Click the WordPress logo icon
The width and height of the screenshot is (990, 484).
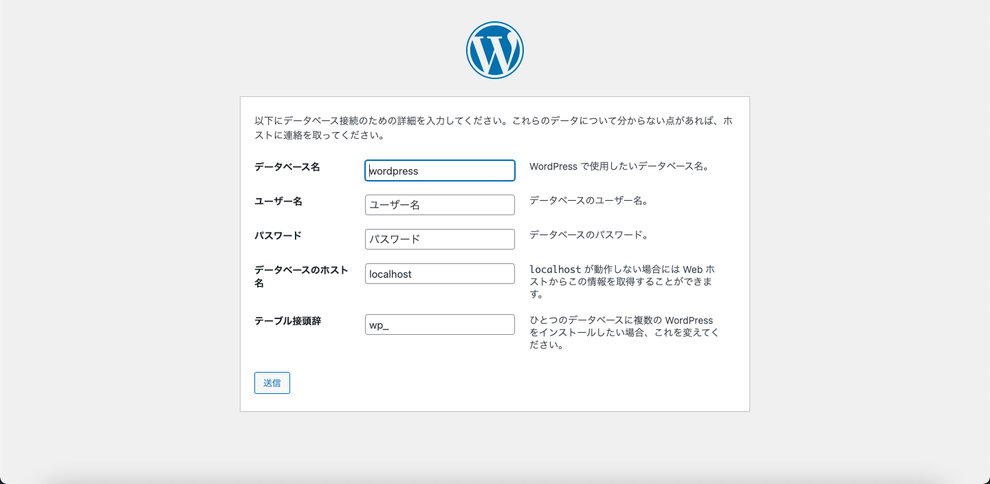[x=494, y=49]
